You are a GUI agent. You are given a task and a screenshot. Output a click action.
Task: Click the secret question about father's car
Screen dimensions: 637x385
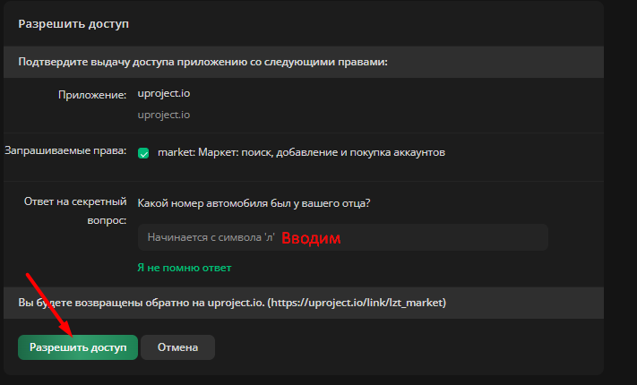pos(254,203)
